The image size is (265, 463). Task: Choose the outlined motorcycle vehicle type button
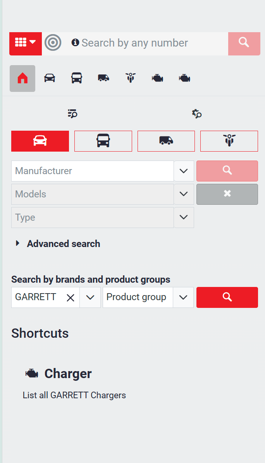pyautogui.click(x=229, y=141)
